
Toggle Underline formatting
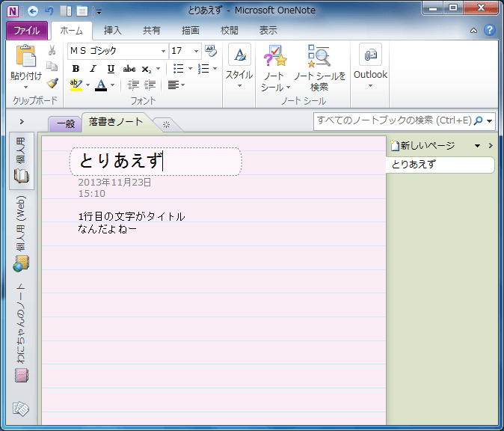click(x=111, y=68)
